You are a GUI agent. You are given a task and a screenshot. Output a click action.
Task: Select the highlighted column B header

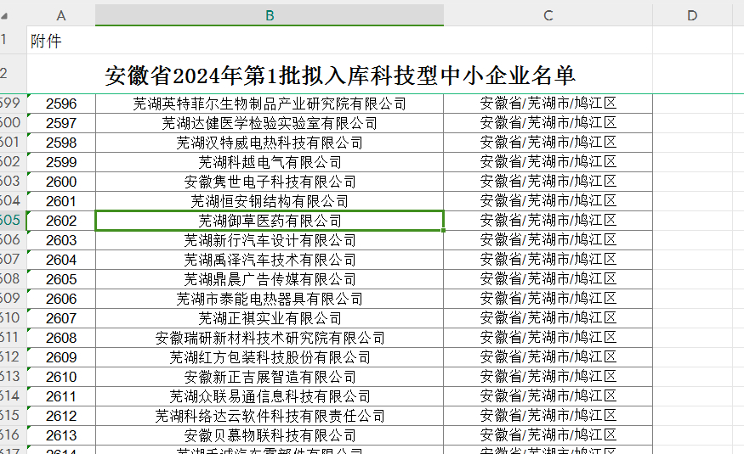tap(270, 15)
